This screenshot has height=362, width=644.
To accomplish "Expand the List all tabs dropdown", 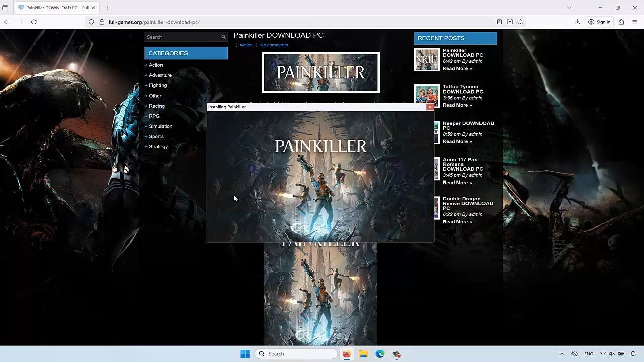I will [x=569, y=8].
